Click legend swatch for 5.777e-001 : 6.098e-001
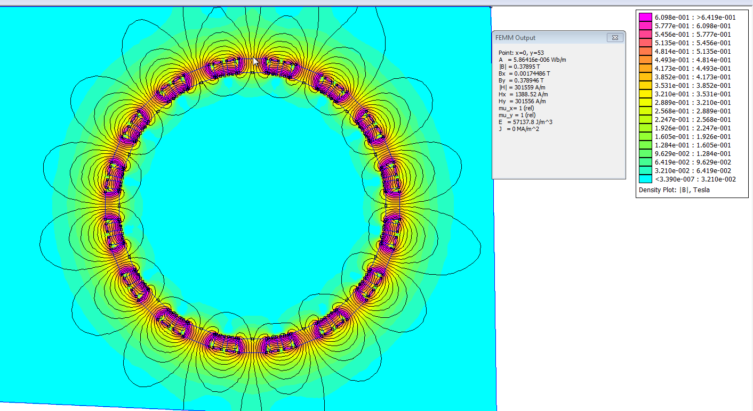This screenshot has width=753, height=411. (x=645, y=26)
